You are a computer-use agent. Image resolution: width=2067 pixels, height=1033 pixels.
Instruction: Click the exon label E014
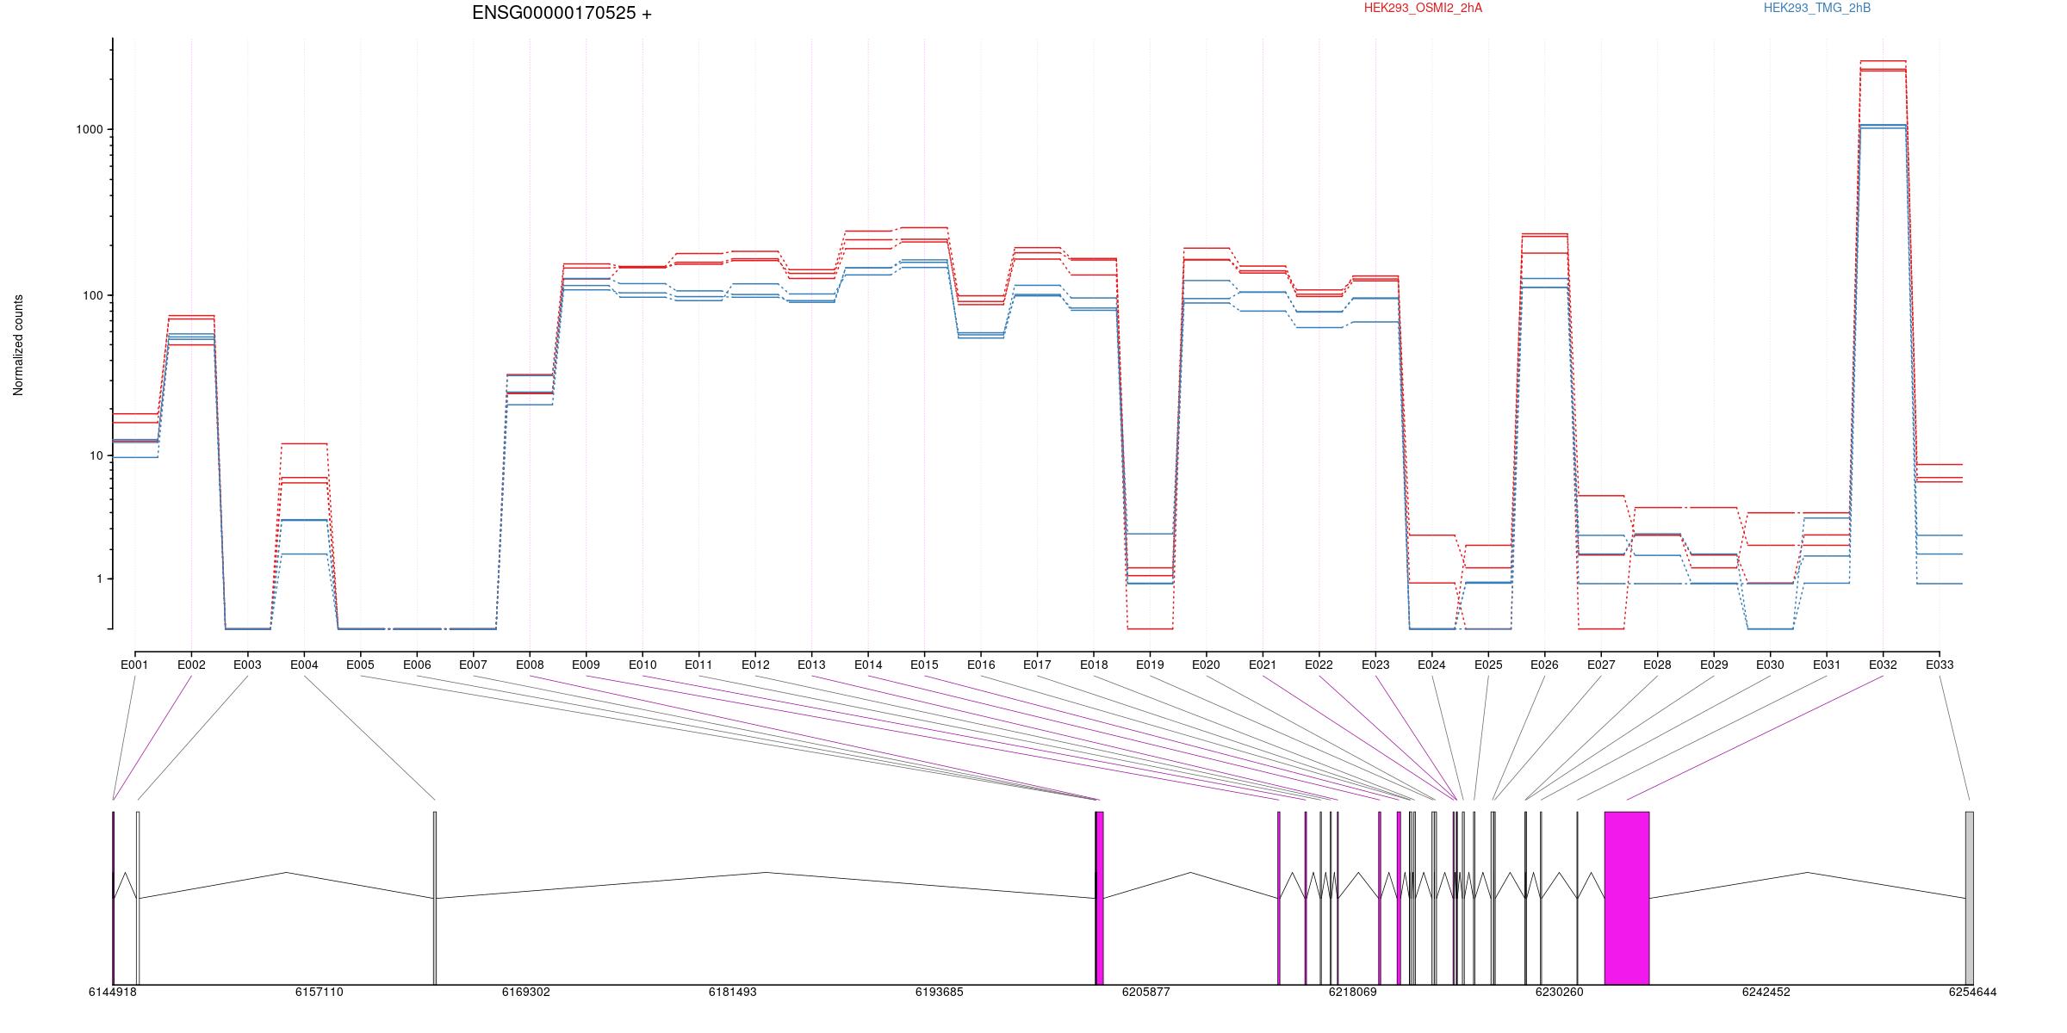[868, 665]
